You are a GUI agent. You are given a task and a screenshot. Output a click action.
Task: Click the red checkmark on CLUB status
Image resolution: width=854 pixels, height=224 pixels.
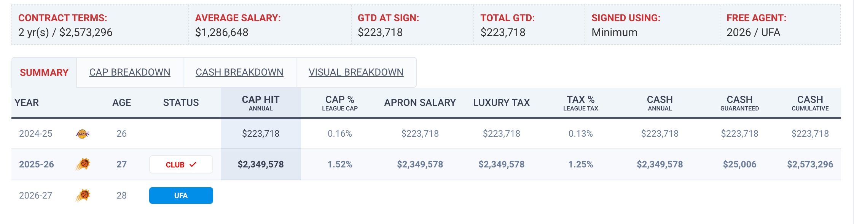click(193, 164)
